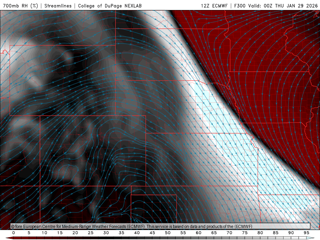Click the "20" humidity scale label
This screenshot has width=320, height=240.
click(x=75, y=233)
